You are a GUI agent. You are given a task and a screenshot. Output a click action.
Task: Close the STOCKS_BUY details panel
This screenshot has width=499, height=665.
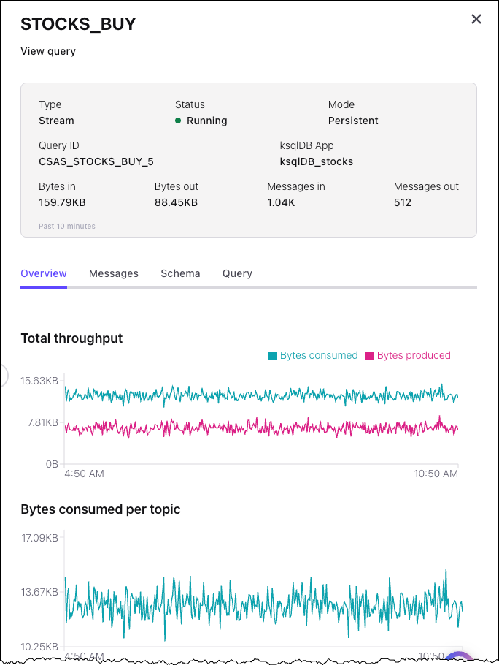476,20
